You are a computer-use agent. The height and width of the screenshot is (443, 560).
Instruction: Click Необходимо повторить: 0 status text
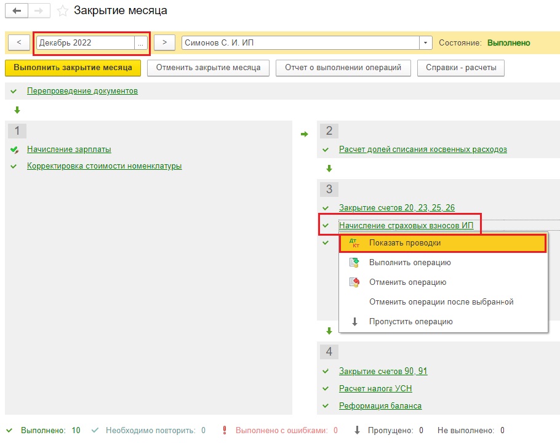155,431
